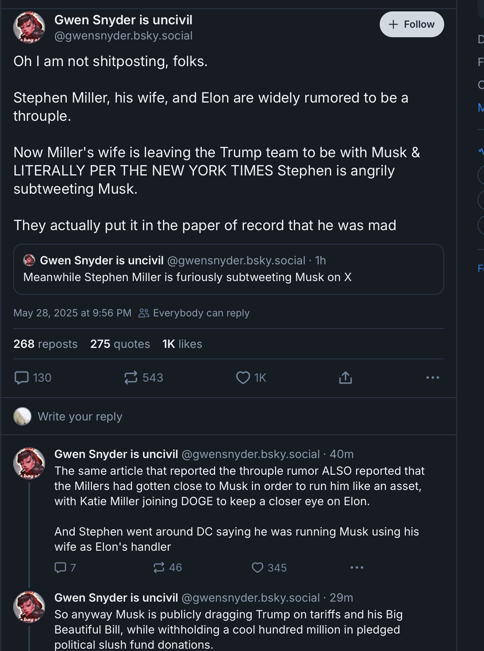Open share icon on main post
This screenshot has height=651, width=484.
345,378
